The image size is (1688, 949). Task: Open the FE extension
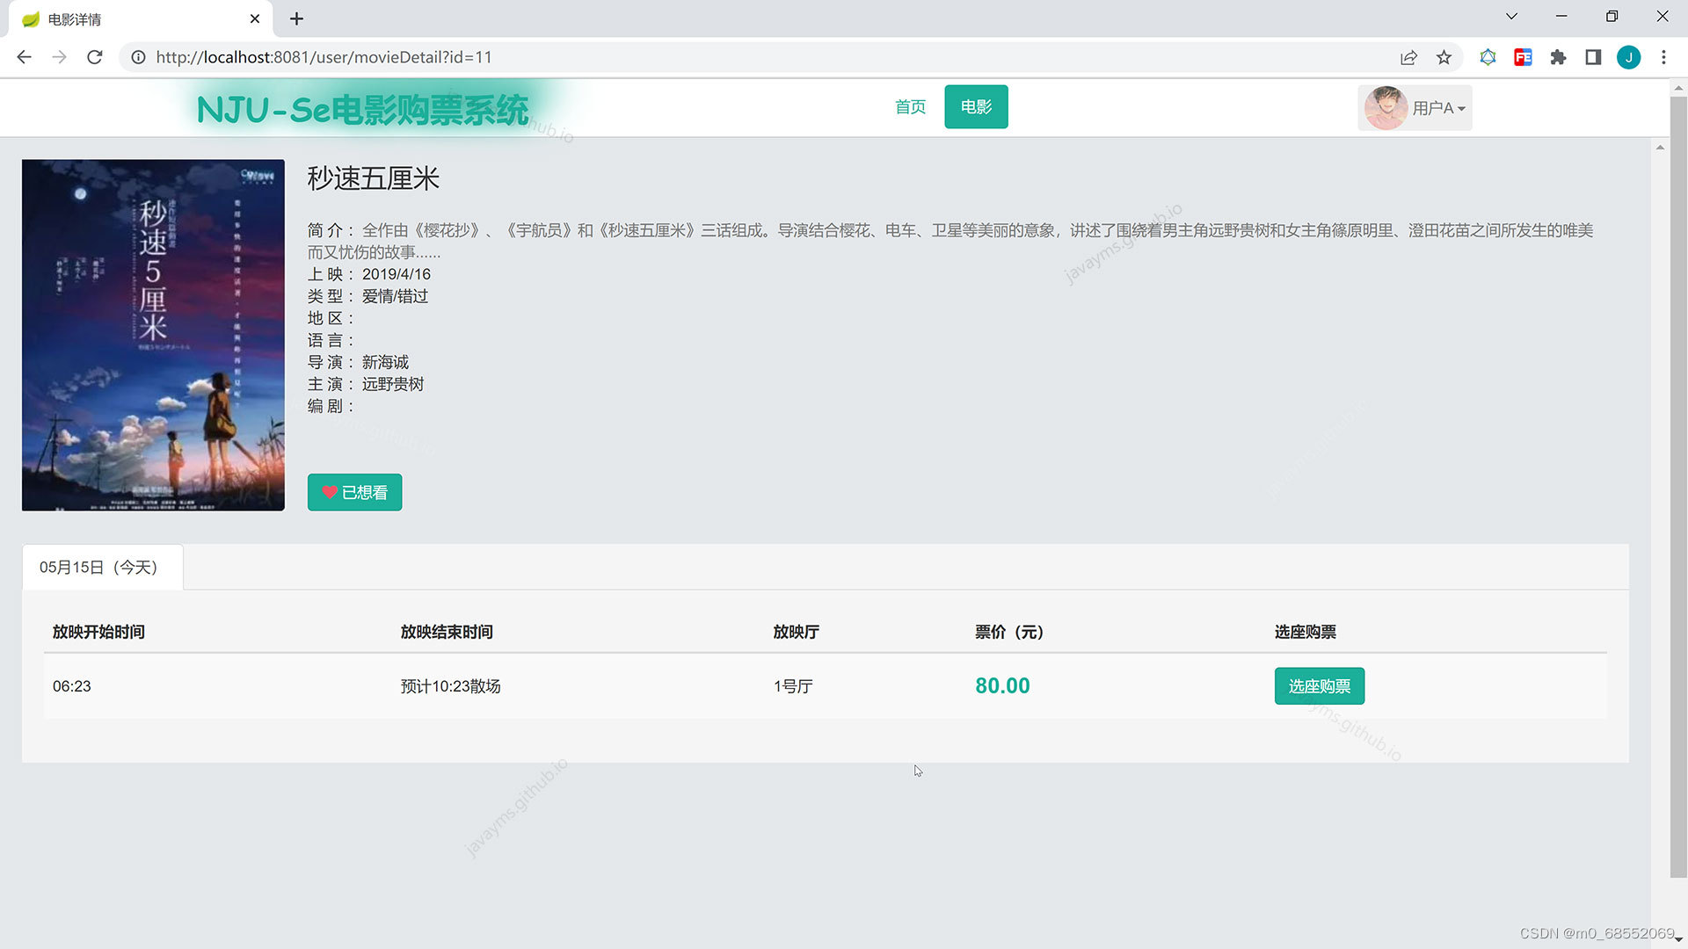(1523, 57)
